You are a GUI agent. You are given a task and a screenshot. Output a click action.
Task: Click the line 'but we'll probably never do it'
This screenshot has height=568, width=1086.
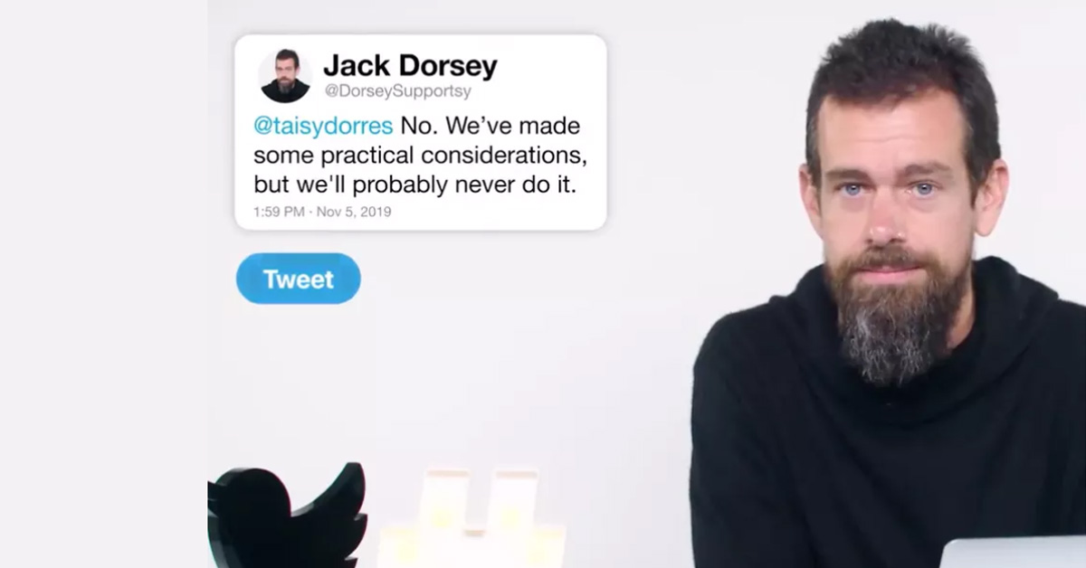(x=414, y=184)
